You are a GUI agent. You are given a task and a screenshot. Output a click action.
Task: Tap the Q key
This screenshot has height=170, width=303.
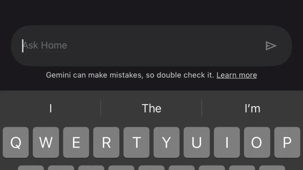[x=16, y=143]
